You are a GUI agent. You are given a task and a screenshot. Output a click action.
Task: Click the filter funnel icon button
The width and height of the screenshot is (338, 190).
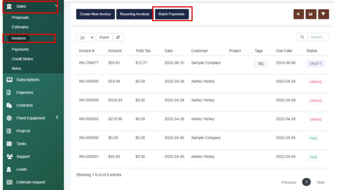tap(323, 14)
